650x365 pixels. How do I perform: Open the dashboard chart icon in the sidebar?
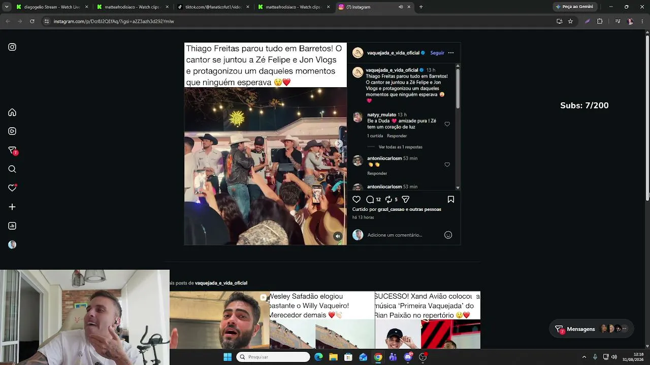[x=12, y=226]
